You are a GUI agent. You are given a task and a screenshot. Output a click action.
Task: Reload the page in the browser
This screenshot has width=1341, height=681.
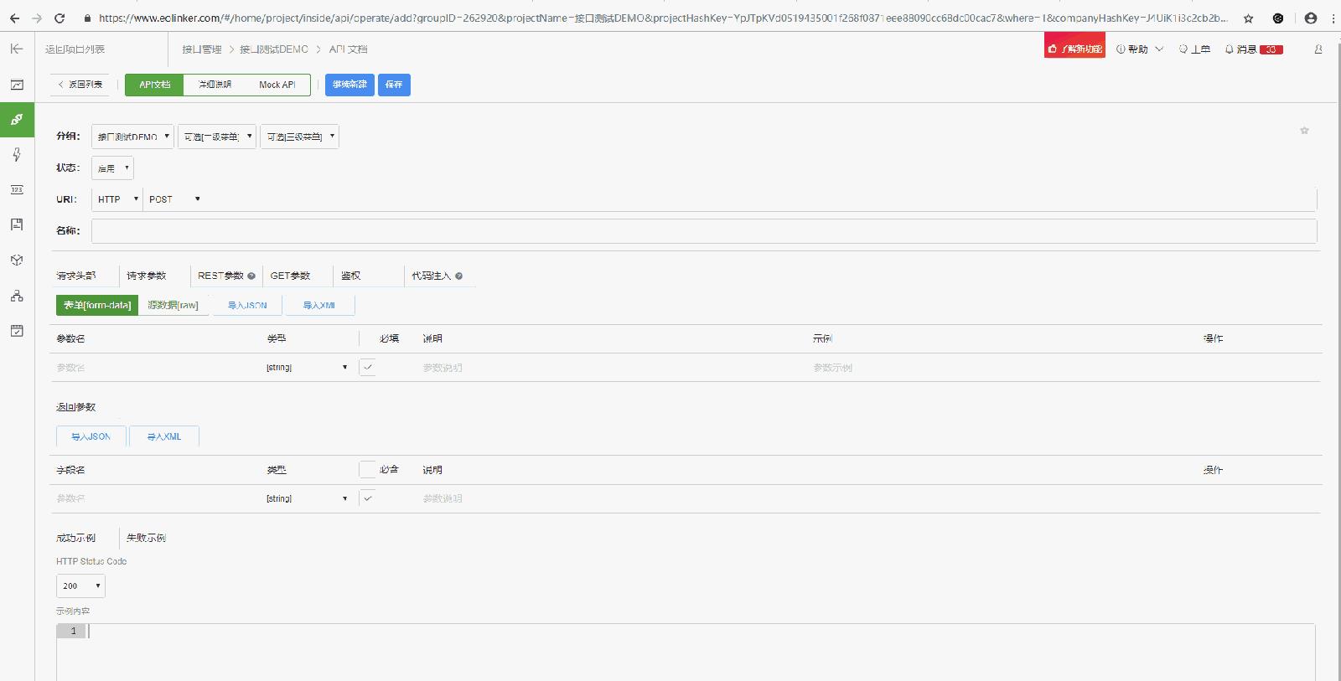pos(60,18)
